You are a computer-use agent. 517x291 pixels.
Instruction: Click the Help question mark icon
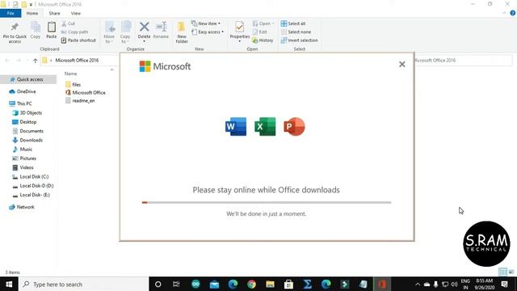(512, 13)
